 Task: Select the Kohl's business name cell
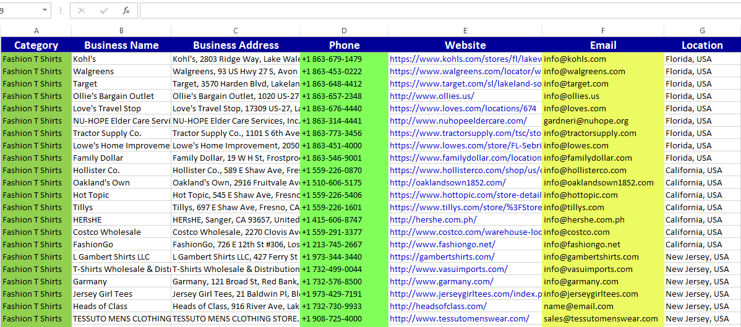coord(121,59)
